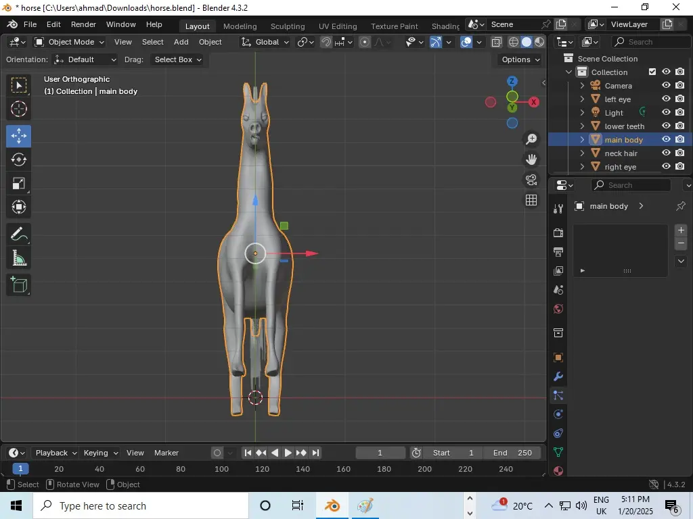The height and width of the screenshot is (519, 693).
Task: Play the animation forward
Action: coord(288,453)
